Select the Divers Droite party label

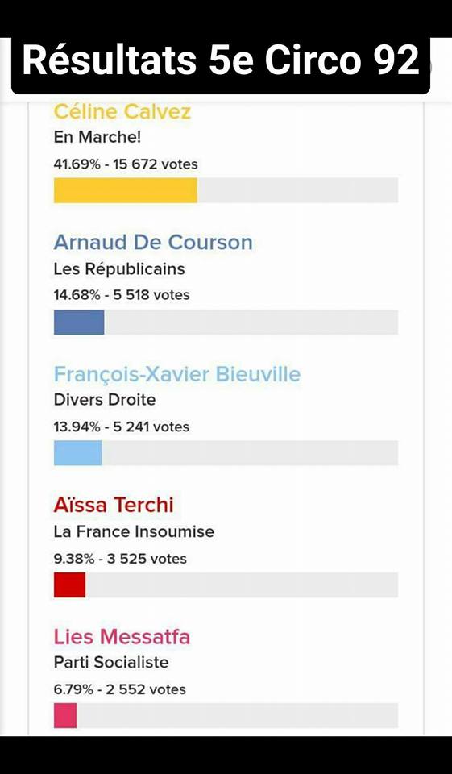point(105,400)
